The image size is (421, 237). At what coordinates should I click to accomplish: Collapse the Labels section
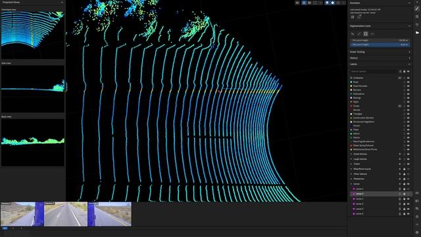point(409,65)
